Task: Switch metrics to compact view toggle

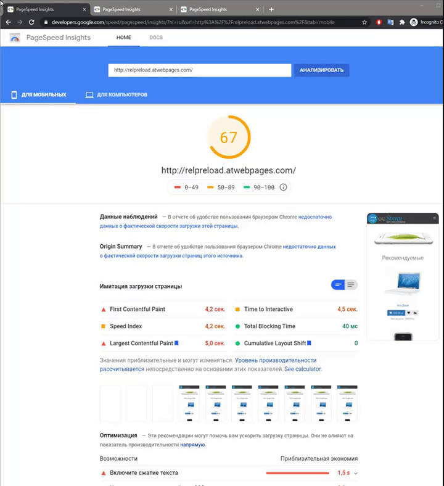Action: click(x=338, y=284)
